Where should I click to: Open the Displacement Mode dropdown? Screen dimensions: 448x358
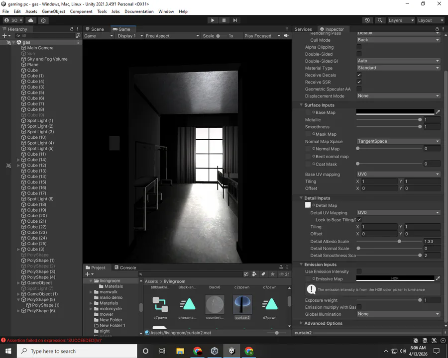click(398, 96)
